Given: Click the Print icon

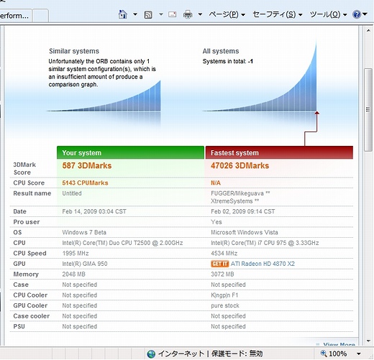Looking at the screenshot, I should click(188, 14).
